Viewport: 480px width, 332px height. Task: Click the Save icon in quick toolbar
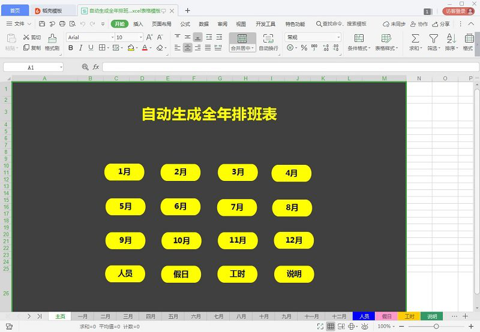(42, 24)
